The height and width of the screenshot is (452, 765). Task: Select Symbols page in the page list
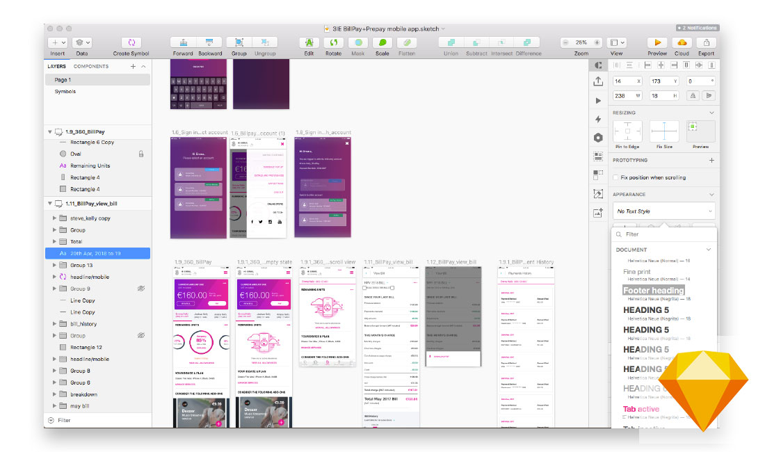pyautogui.click(x=65, y=92)
